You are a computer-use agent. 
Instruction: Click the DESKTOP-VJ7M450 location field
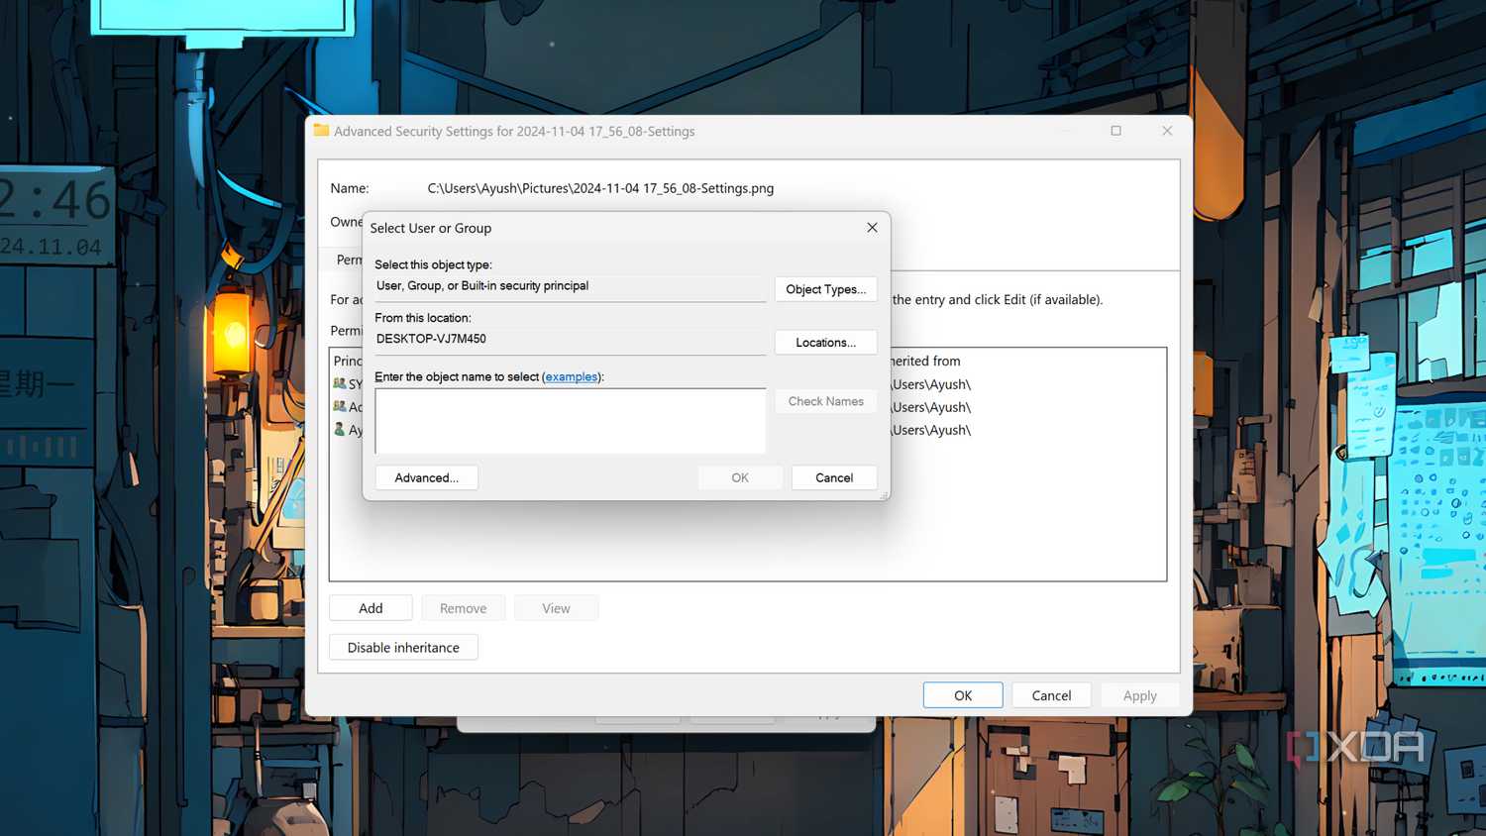point(571,339)
